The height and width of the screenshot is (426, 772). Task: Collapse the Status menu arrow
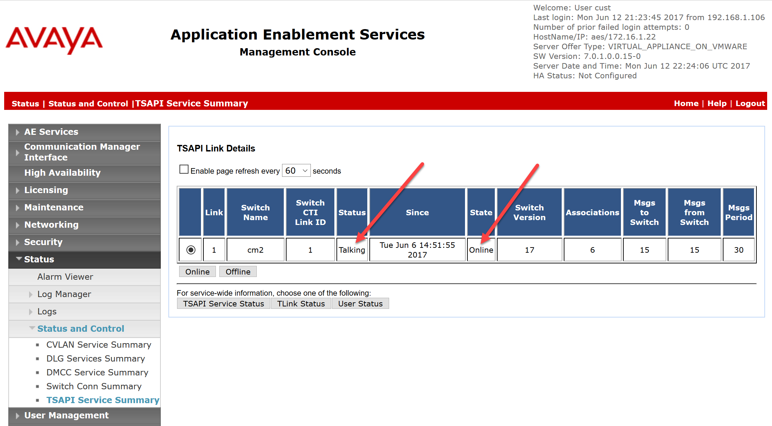[19, 259]
